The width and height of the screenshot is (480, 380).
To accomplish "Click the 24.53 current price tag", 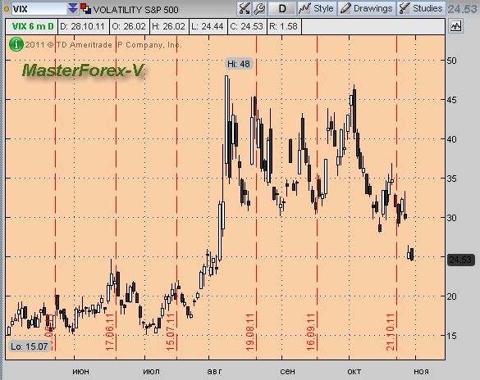I will pyautogui.click(x=461, y=260).
